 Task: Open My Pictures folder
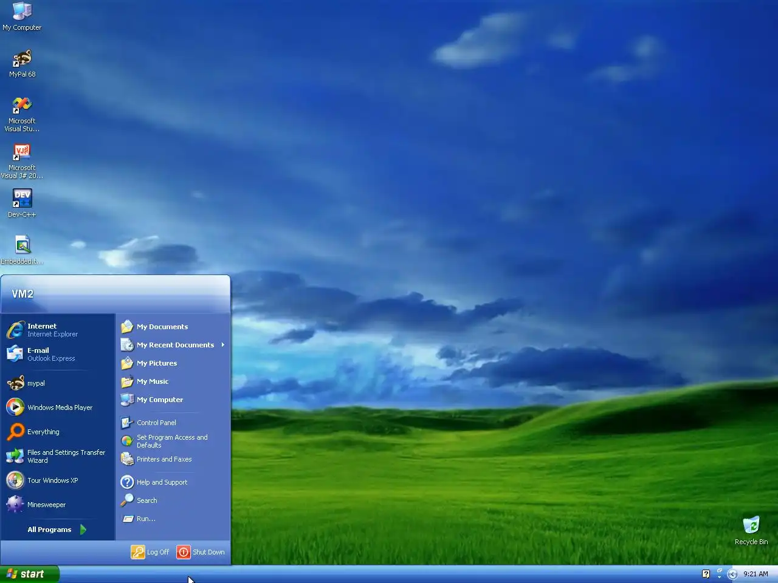[x=173, y=363]
